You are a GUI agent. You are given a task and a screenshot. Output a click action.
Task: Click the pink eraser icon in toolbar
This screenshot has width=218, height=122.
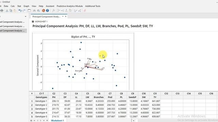tap(85, 11)
